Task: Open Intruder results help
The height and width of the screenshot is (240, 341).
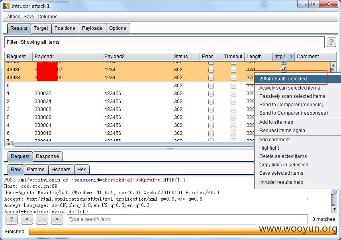Action: [x=298, y=182]
